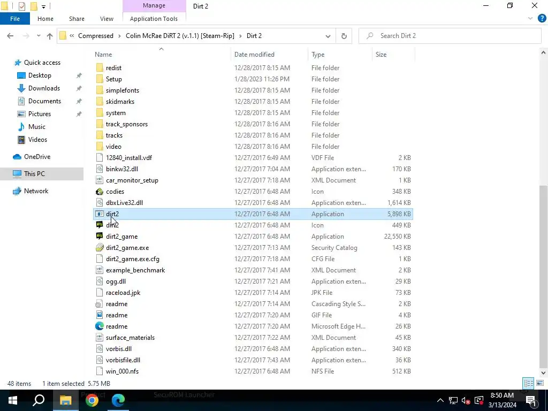Switch to details view layout icon
The image size is (548, 411).
(x=528, y=383)
